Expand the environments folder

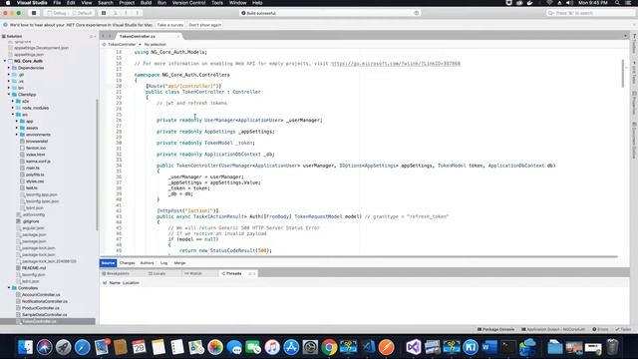tap(17, 135)
